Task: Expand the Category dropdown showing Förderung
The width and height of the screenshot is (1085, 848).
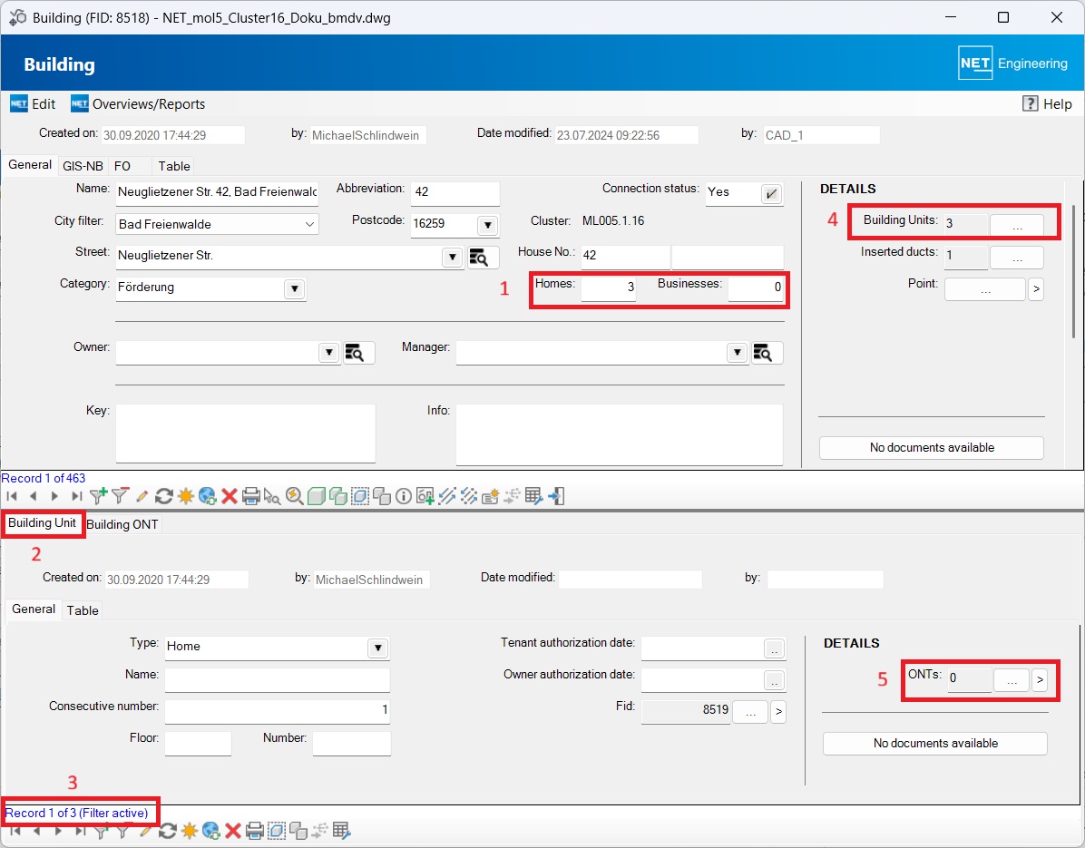Action: pos(294,288)
